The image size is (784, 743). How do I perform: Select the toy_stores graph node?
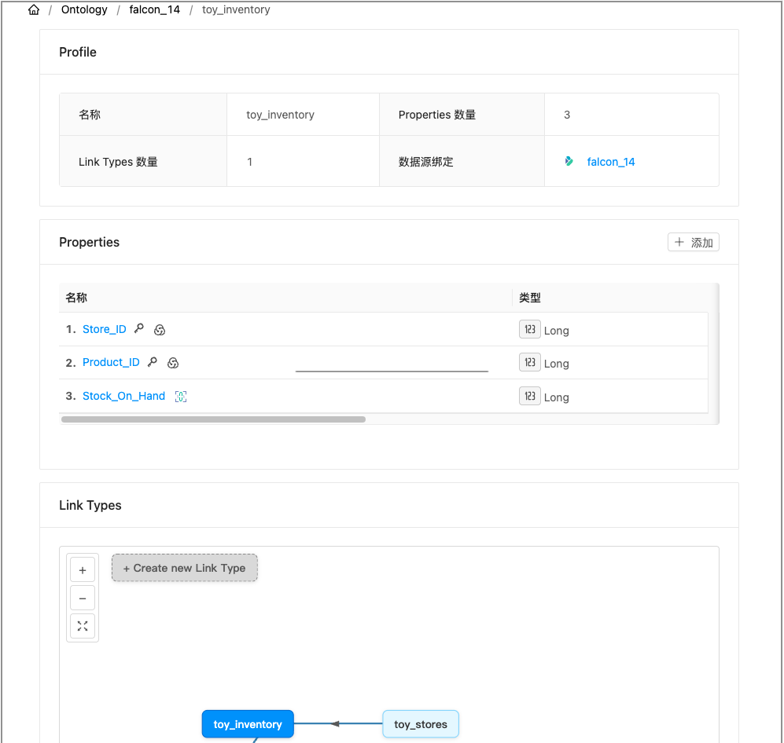[x=421, y=724]
